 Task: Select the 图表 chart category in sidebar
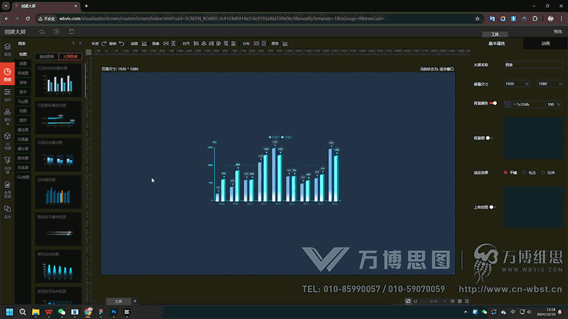[x=7, y=74]
